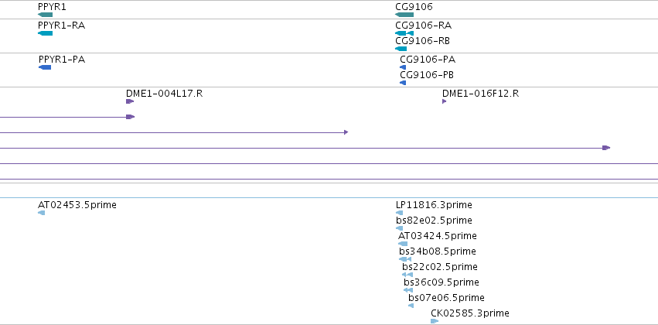
Task: Click the DME1-004L17.R label
Action: click(x=165, y=94)
